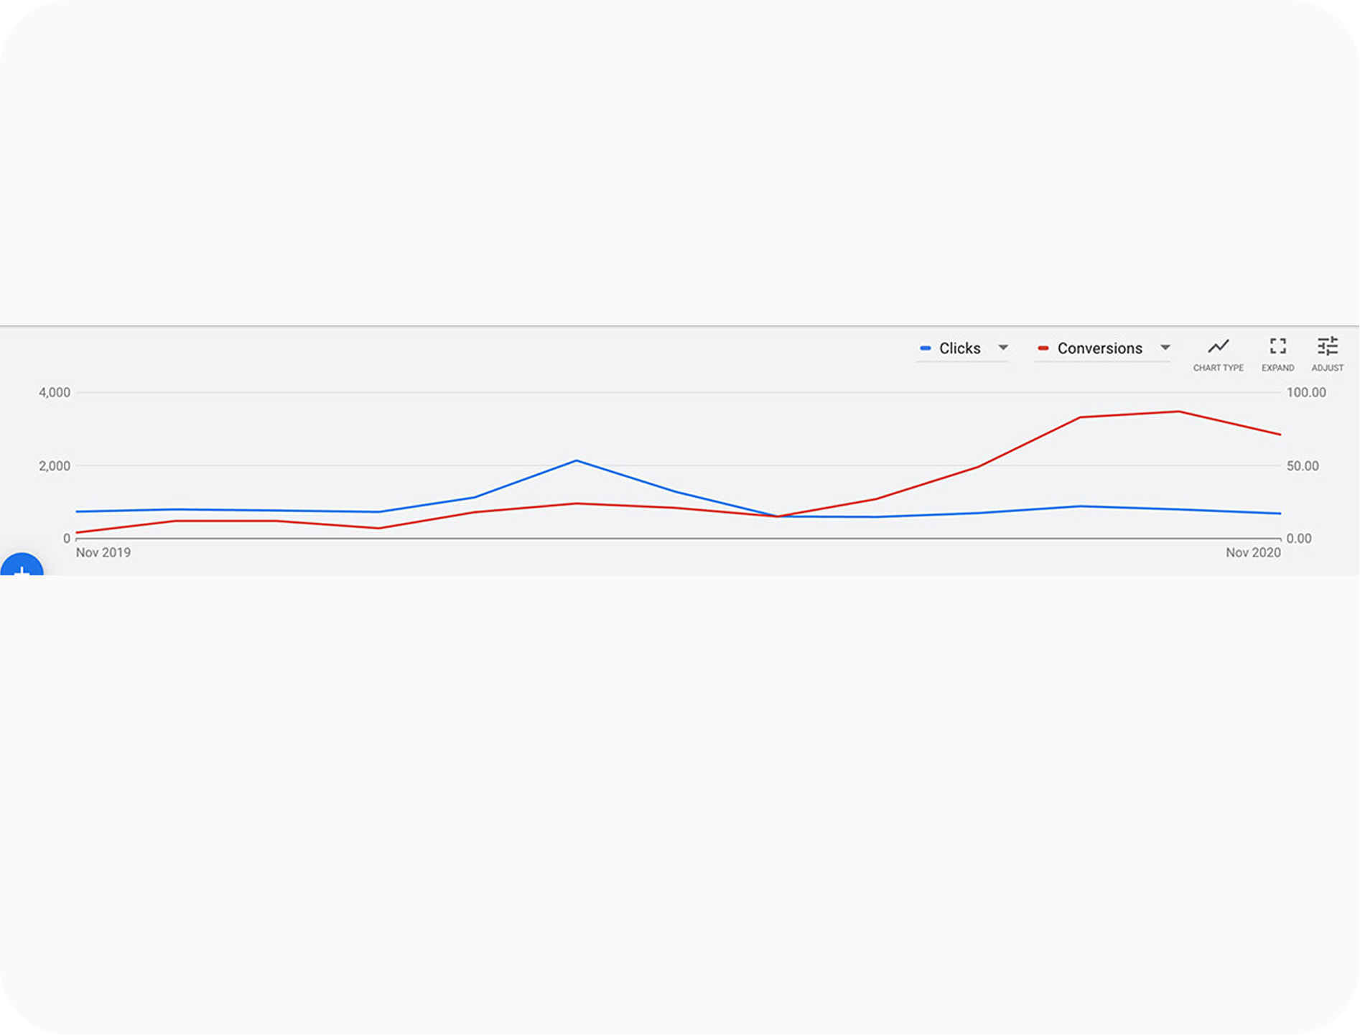Click the EXPAND text label

click(x=1277, y=368)
